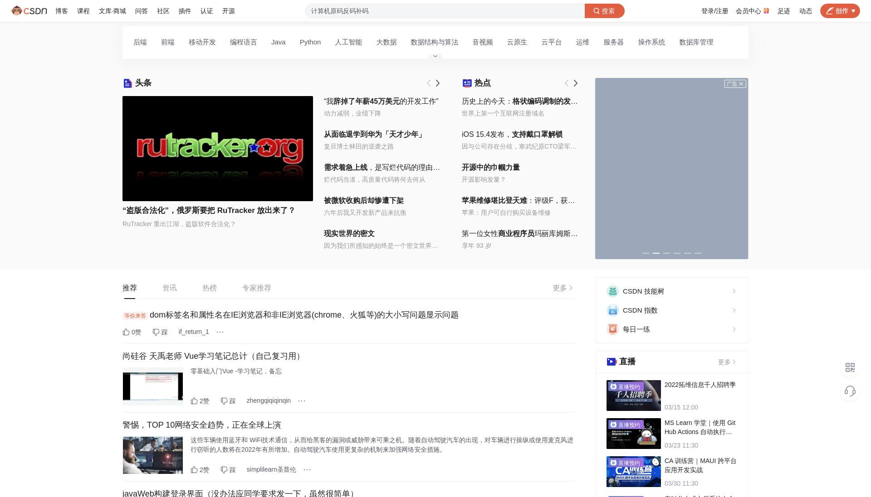The width and height of the screenshot is (871, 497).
Task: Click the 头条 document icon
Action: click(127, 83)
